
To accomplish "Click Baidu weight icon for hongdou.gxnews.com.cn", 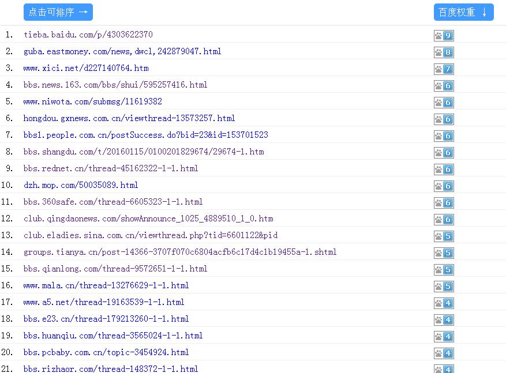I will [444, 119].
